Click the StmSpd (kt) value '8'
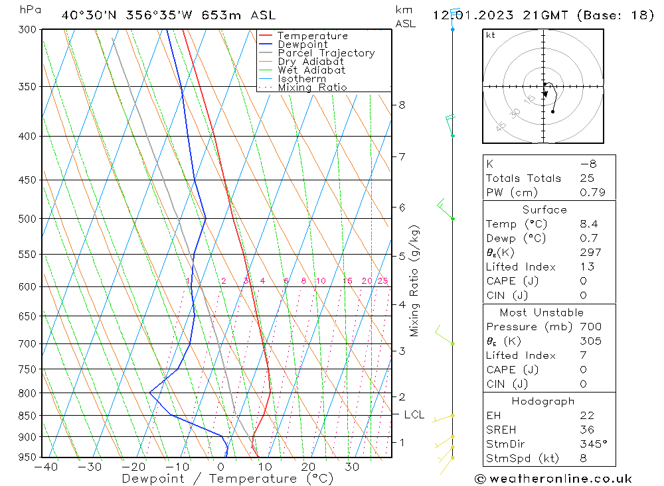Screen dimensions: 664x486 [x=584, y=459]
